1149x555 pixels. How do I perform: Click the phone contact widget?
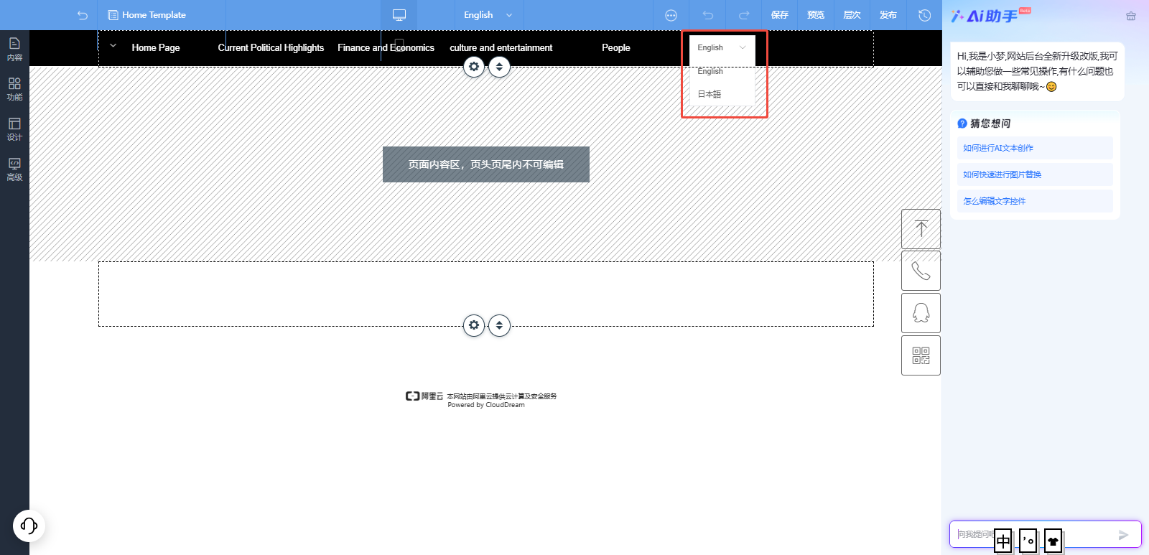pyautogui.click(x=921, y=271)
